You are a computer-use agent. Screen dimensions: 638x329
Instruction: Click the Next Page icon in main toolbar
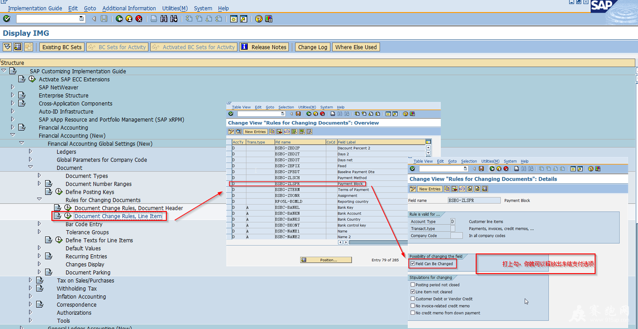pyautogui.click(x=209, y=19)
